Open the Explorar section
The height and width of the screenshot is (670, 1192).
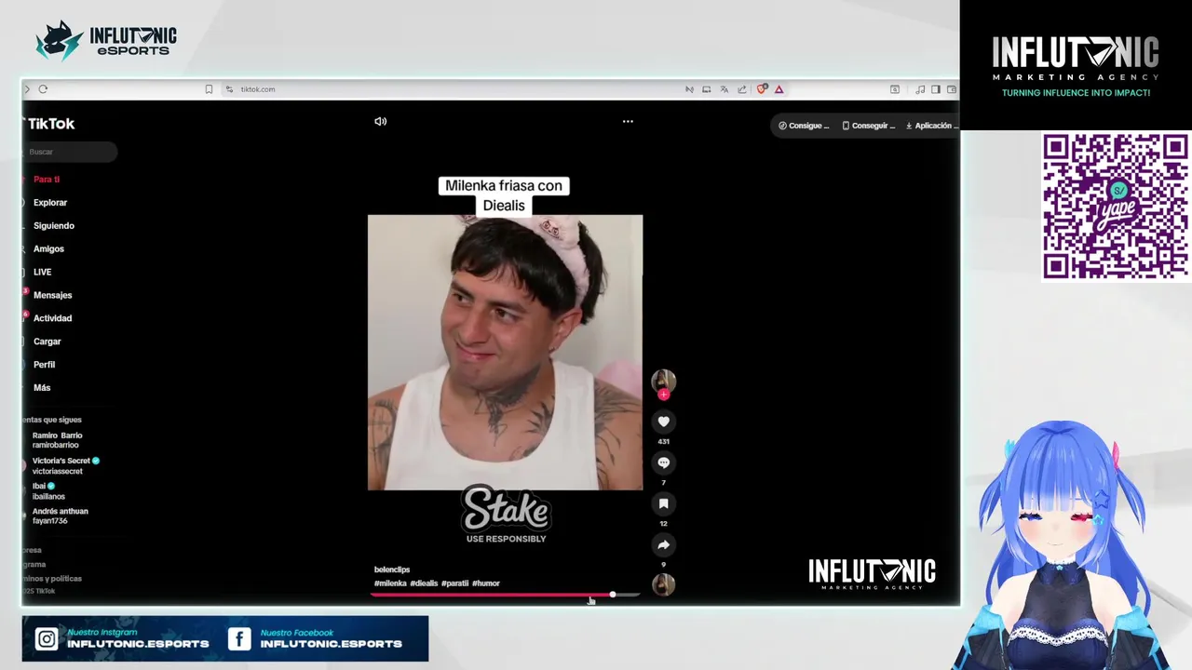coord(50,202)
